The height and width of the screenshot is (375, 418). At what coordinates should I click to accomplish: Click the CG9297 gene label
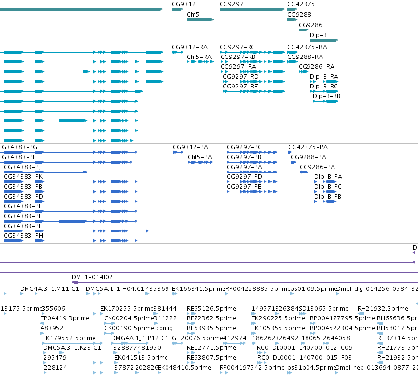[231, 4]
